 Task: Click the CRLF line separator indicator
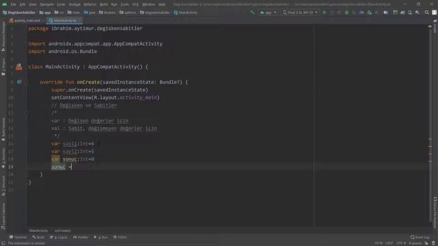tap(389, 243)
